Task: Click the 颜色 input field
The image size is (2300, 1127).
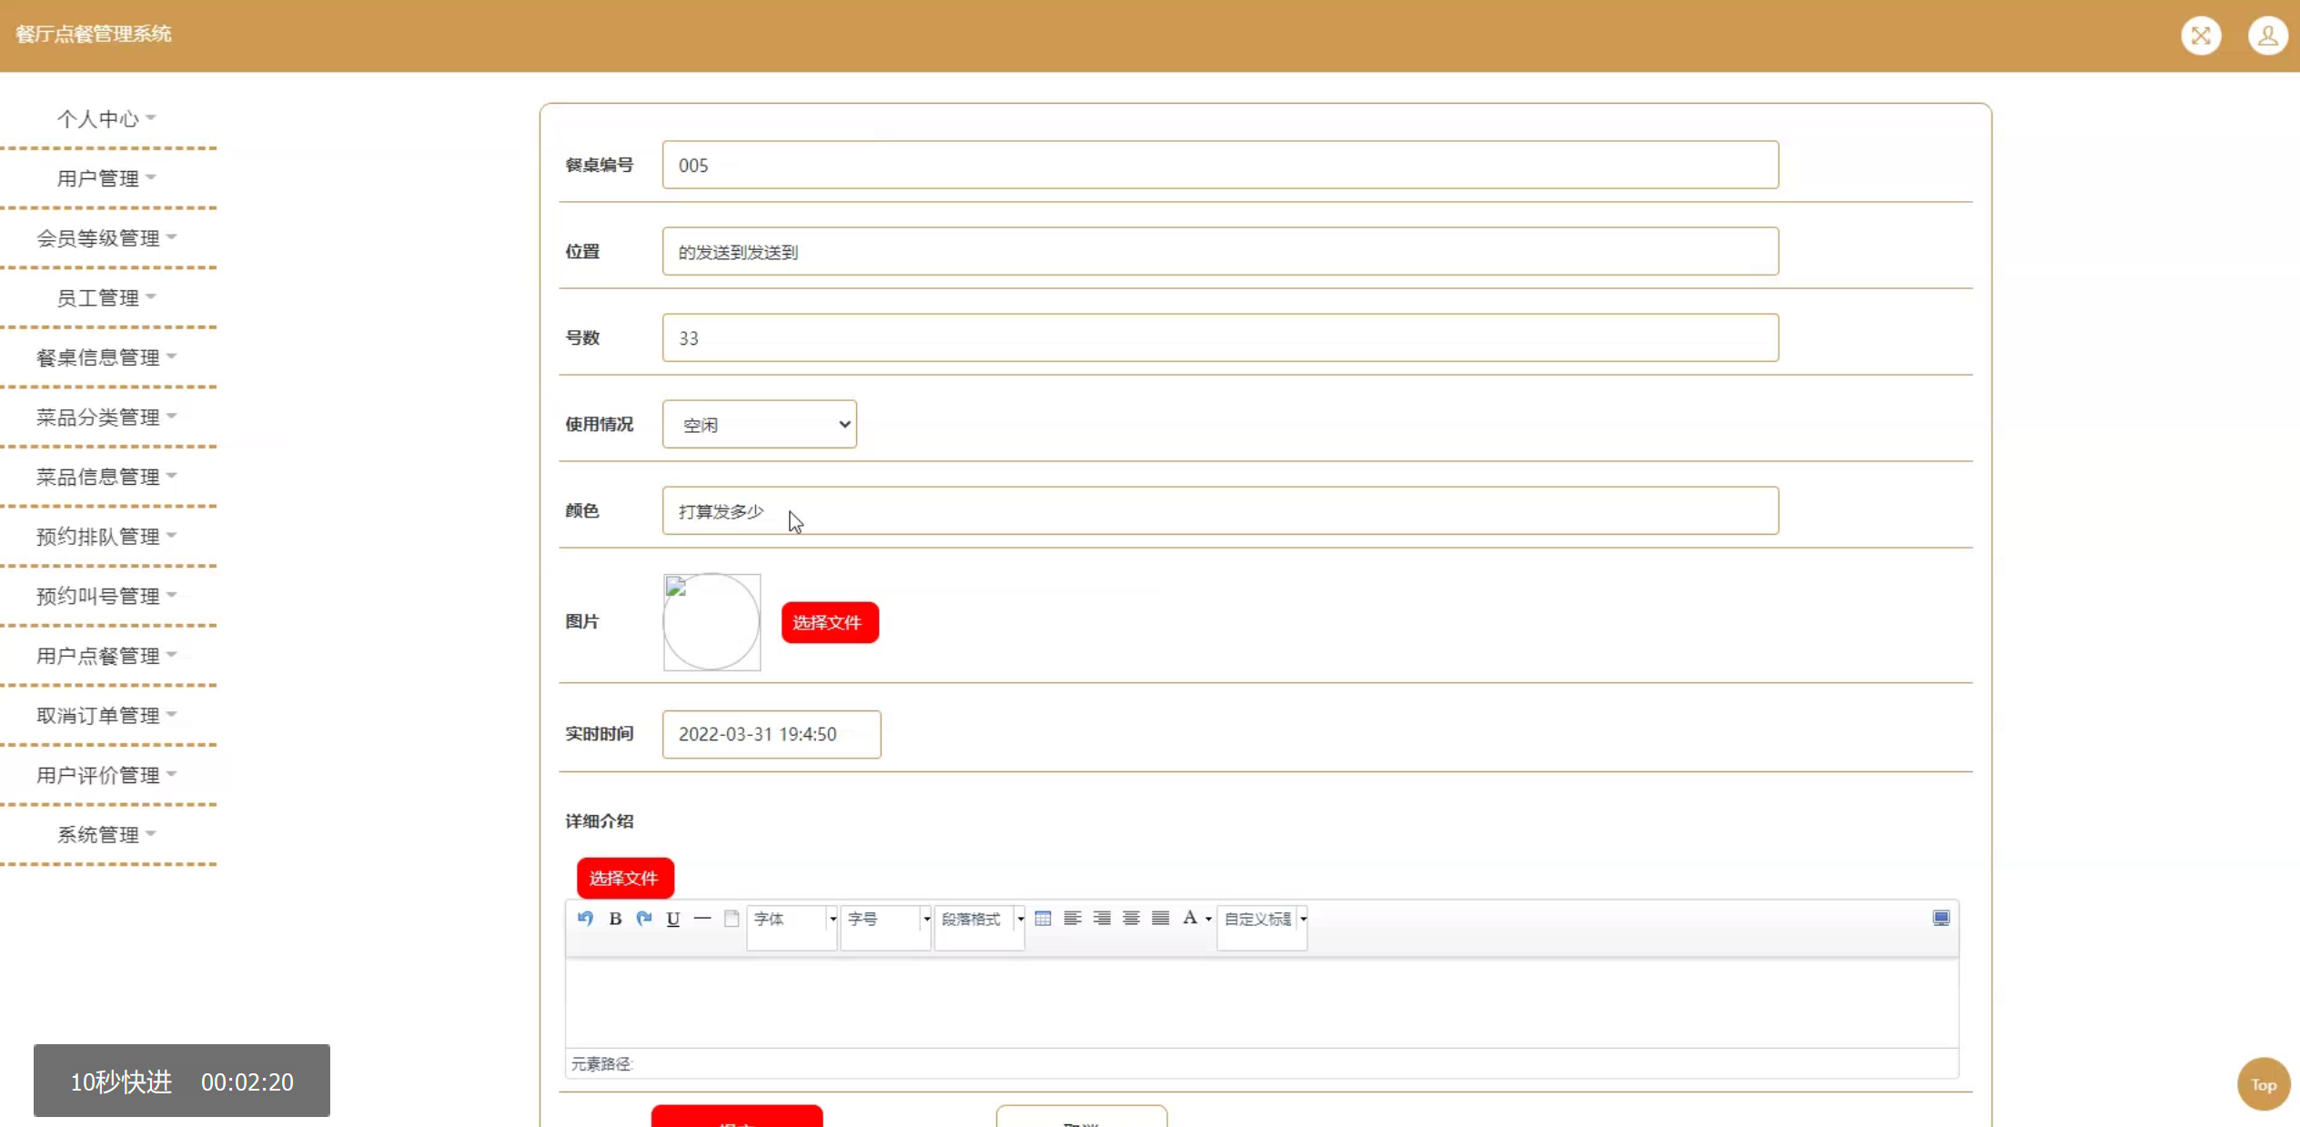Action: click(1220, 510)
